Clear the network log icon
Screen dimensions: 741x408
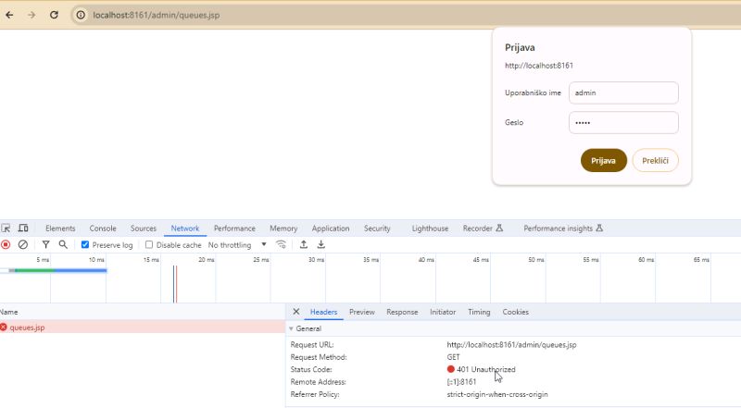pyautogui.click(x=22, y=244)
